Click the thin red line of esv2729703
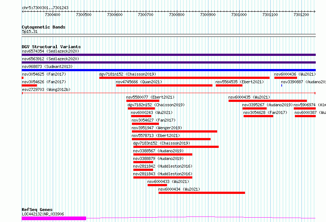The image size is (326, 222). [168, 93]
